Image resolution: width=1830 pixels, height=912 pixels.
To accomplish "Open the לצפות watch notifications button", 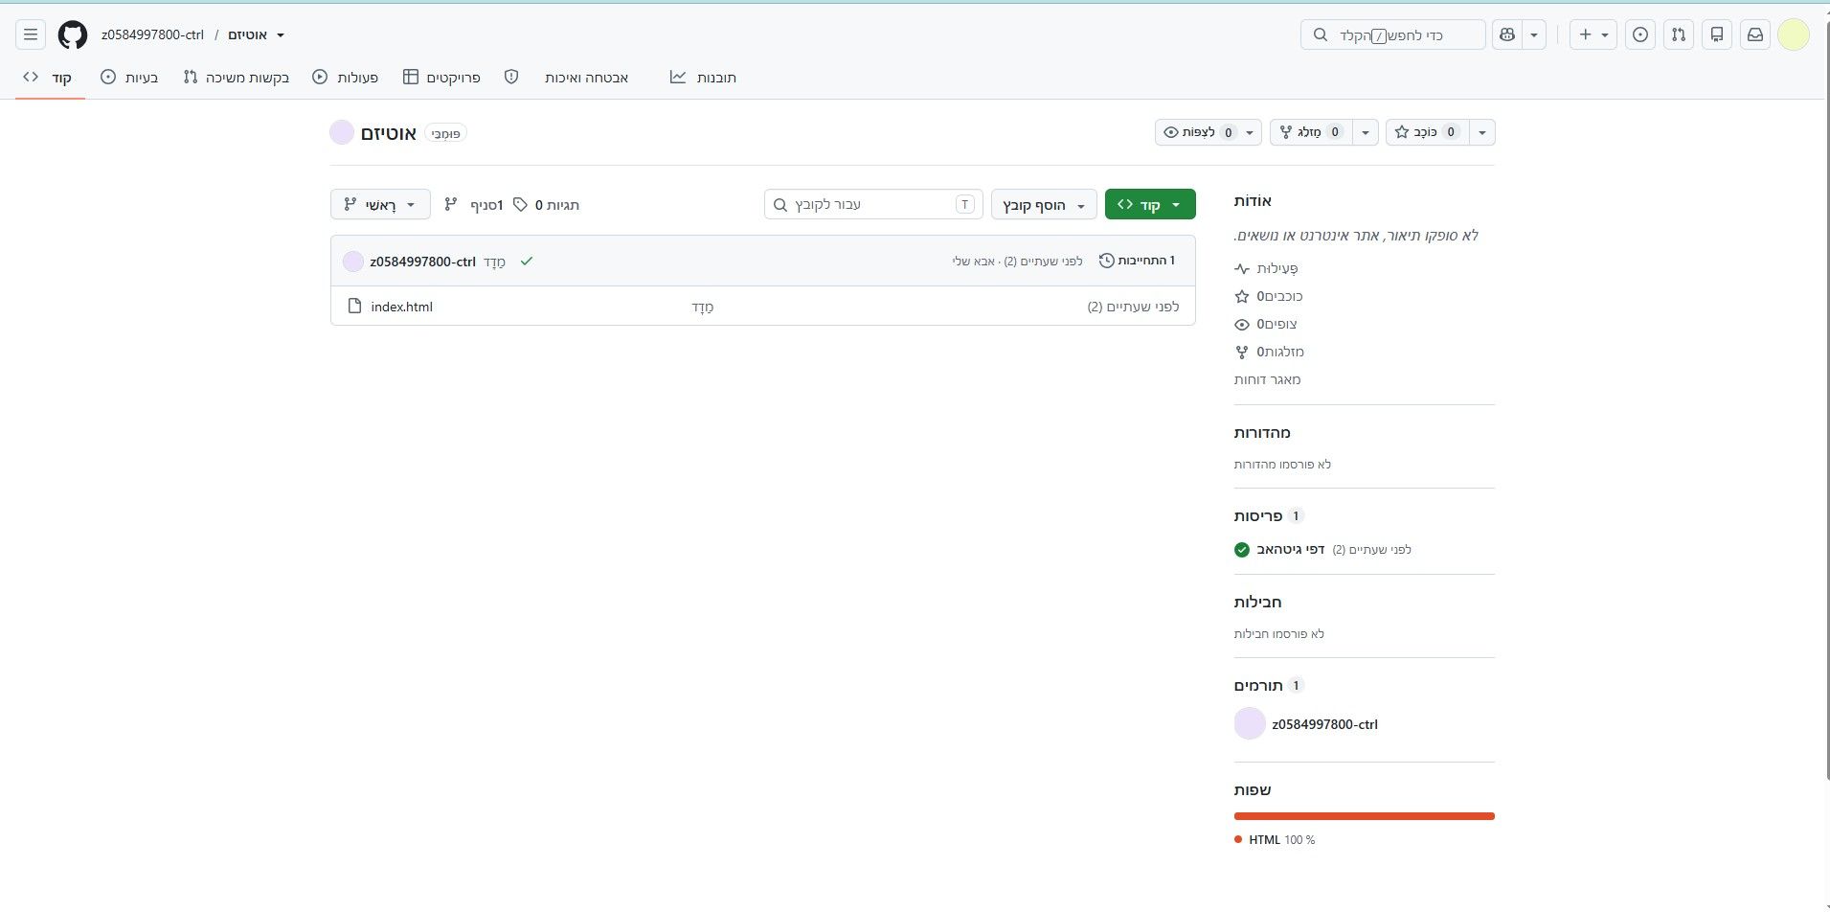I will (1209, 132).
